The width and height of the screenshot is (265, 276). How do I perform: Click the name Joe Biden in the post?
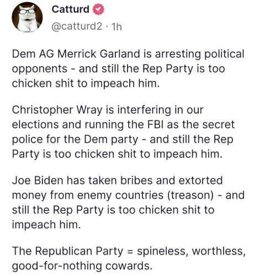38,180
